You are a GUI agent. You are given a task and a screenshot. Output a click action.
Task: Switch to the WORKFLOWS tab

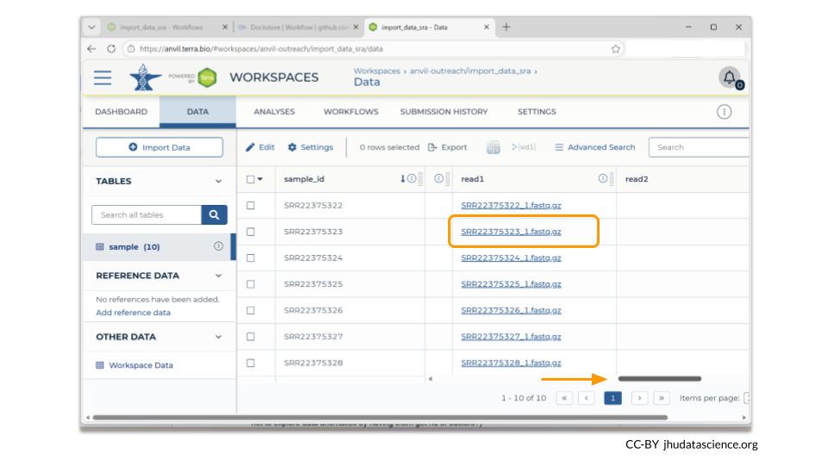[351, 112]
